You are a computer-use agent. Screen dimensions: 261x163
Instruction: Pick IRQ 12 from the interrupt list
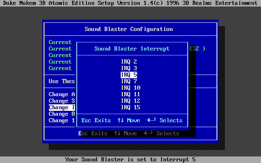130,101
